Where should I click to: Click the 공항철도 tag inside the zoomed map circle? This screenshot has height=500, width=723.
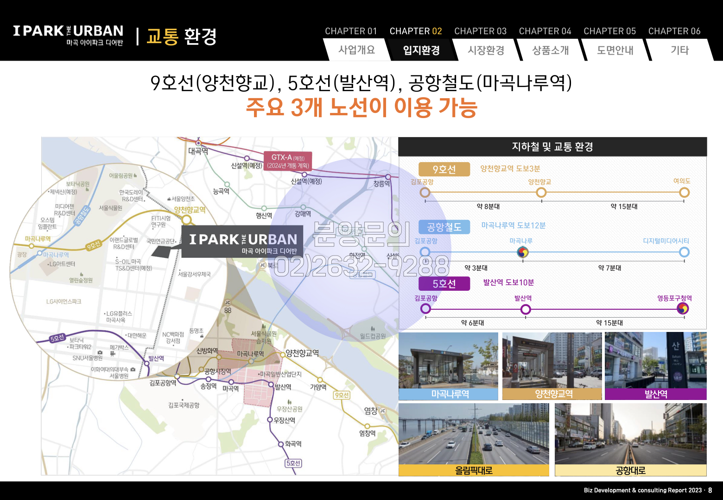pyautogui.click(x=82, y=216)
